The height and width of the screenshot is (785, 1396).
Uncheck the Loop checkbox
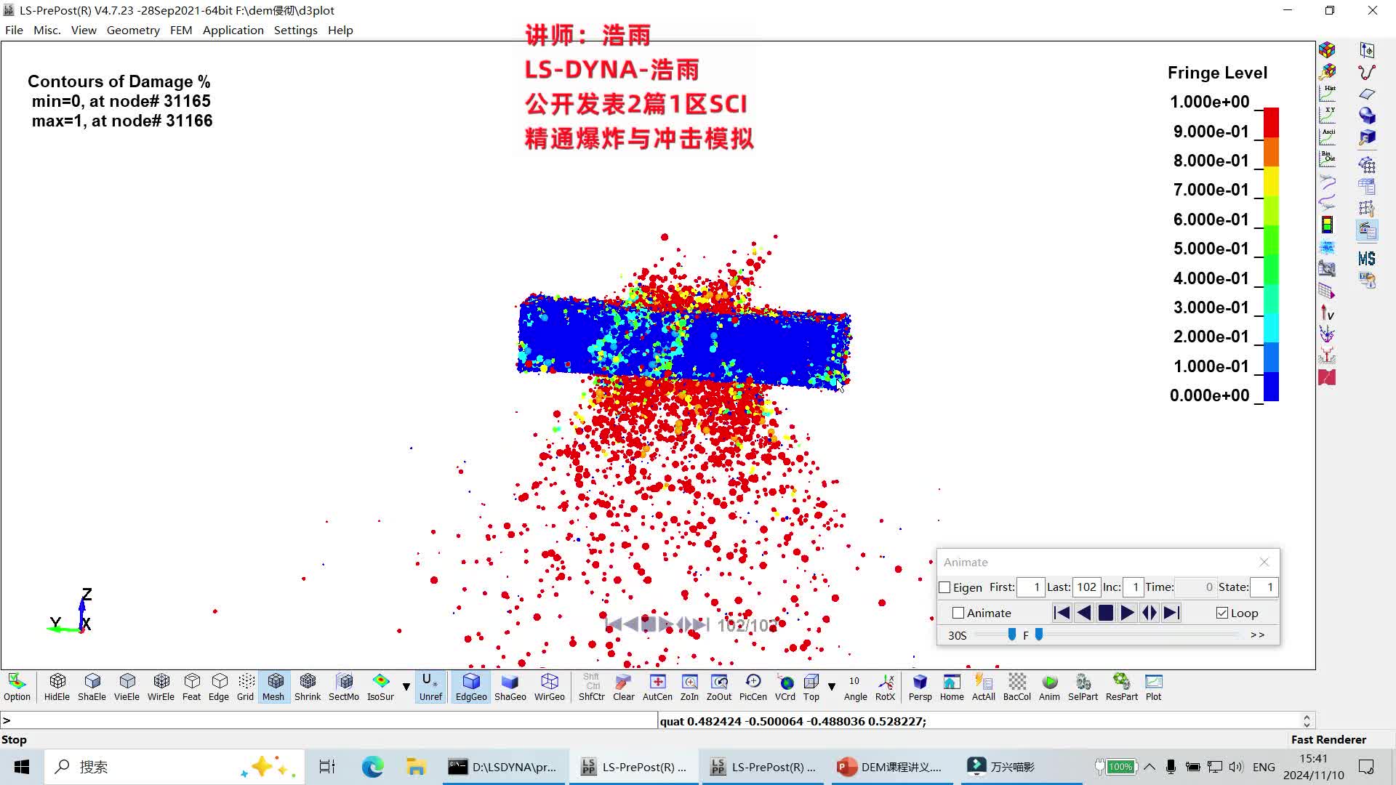pos(1222,613)
